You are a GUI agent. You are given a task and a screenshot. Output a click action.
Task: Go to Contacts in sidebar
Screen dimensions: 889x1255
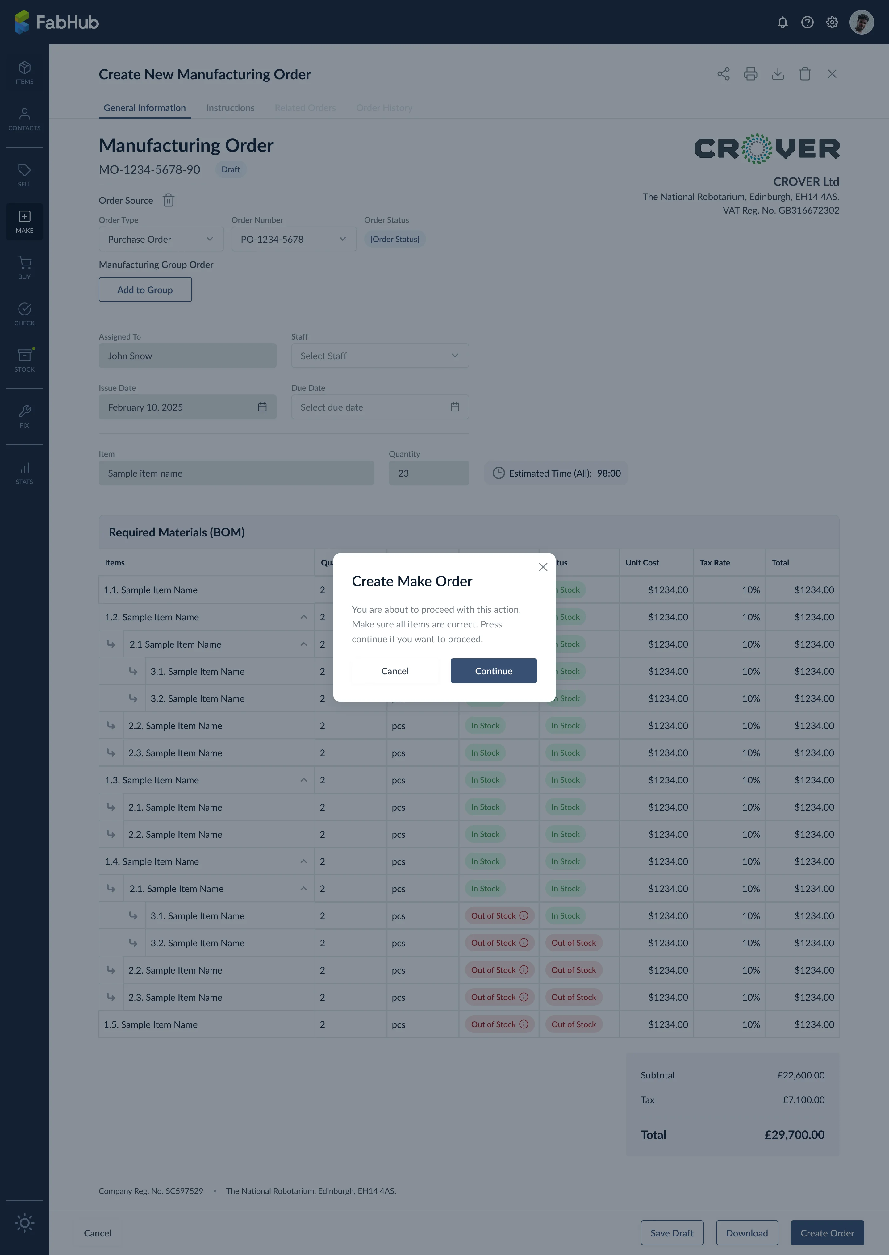(x=25, y=119)
